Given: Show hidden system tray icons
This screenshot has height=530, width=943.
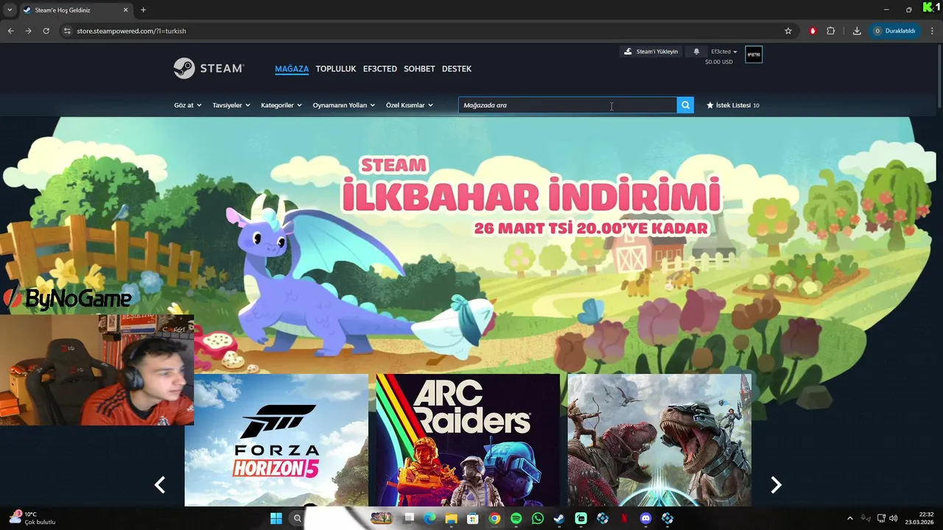Looking at the screenshot, I should click(849, 518).
